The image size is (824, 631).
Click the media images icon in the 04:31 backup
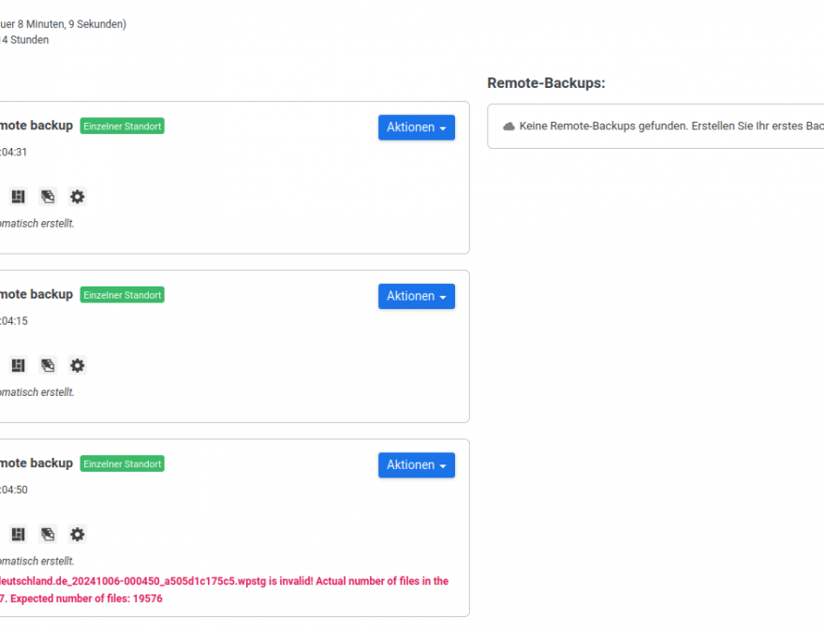click(x=48, y=197)
